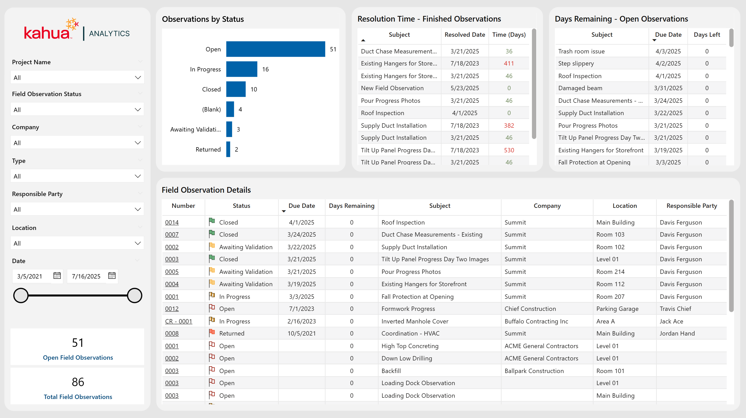Click the Open flag icon for Formwork Progress
The height and width of the screenshot is (418, 746).
(x=212, y=308)
